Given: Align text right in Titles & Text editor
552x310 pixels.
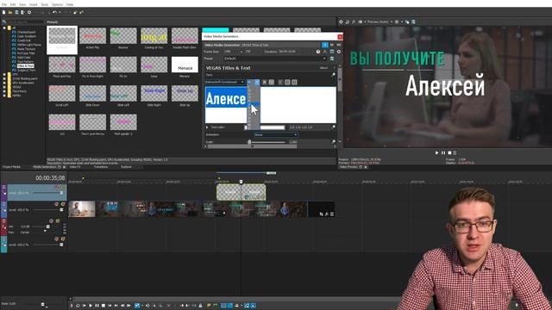Looking at the screenshot, I should [294, 82].
